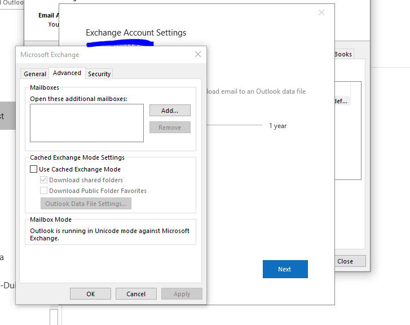Toggle Download shared folders checkbox

pyautogui.click(x=44, y=180)
